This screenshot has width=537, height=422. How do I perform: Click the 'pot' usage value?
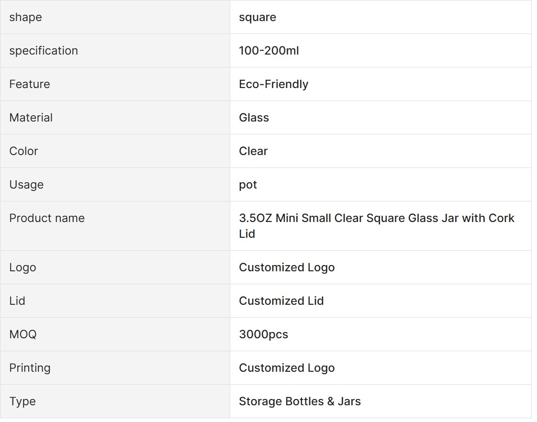[248, 185]
